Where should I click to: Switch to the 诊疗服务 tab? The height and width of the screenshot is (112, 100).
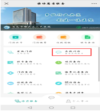pos(26,101)
